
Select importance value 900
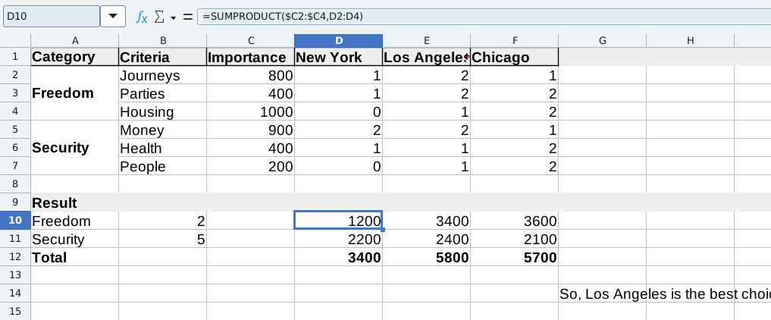tap(251, 130)
